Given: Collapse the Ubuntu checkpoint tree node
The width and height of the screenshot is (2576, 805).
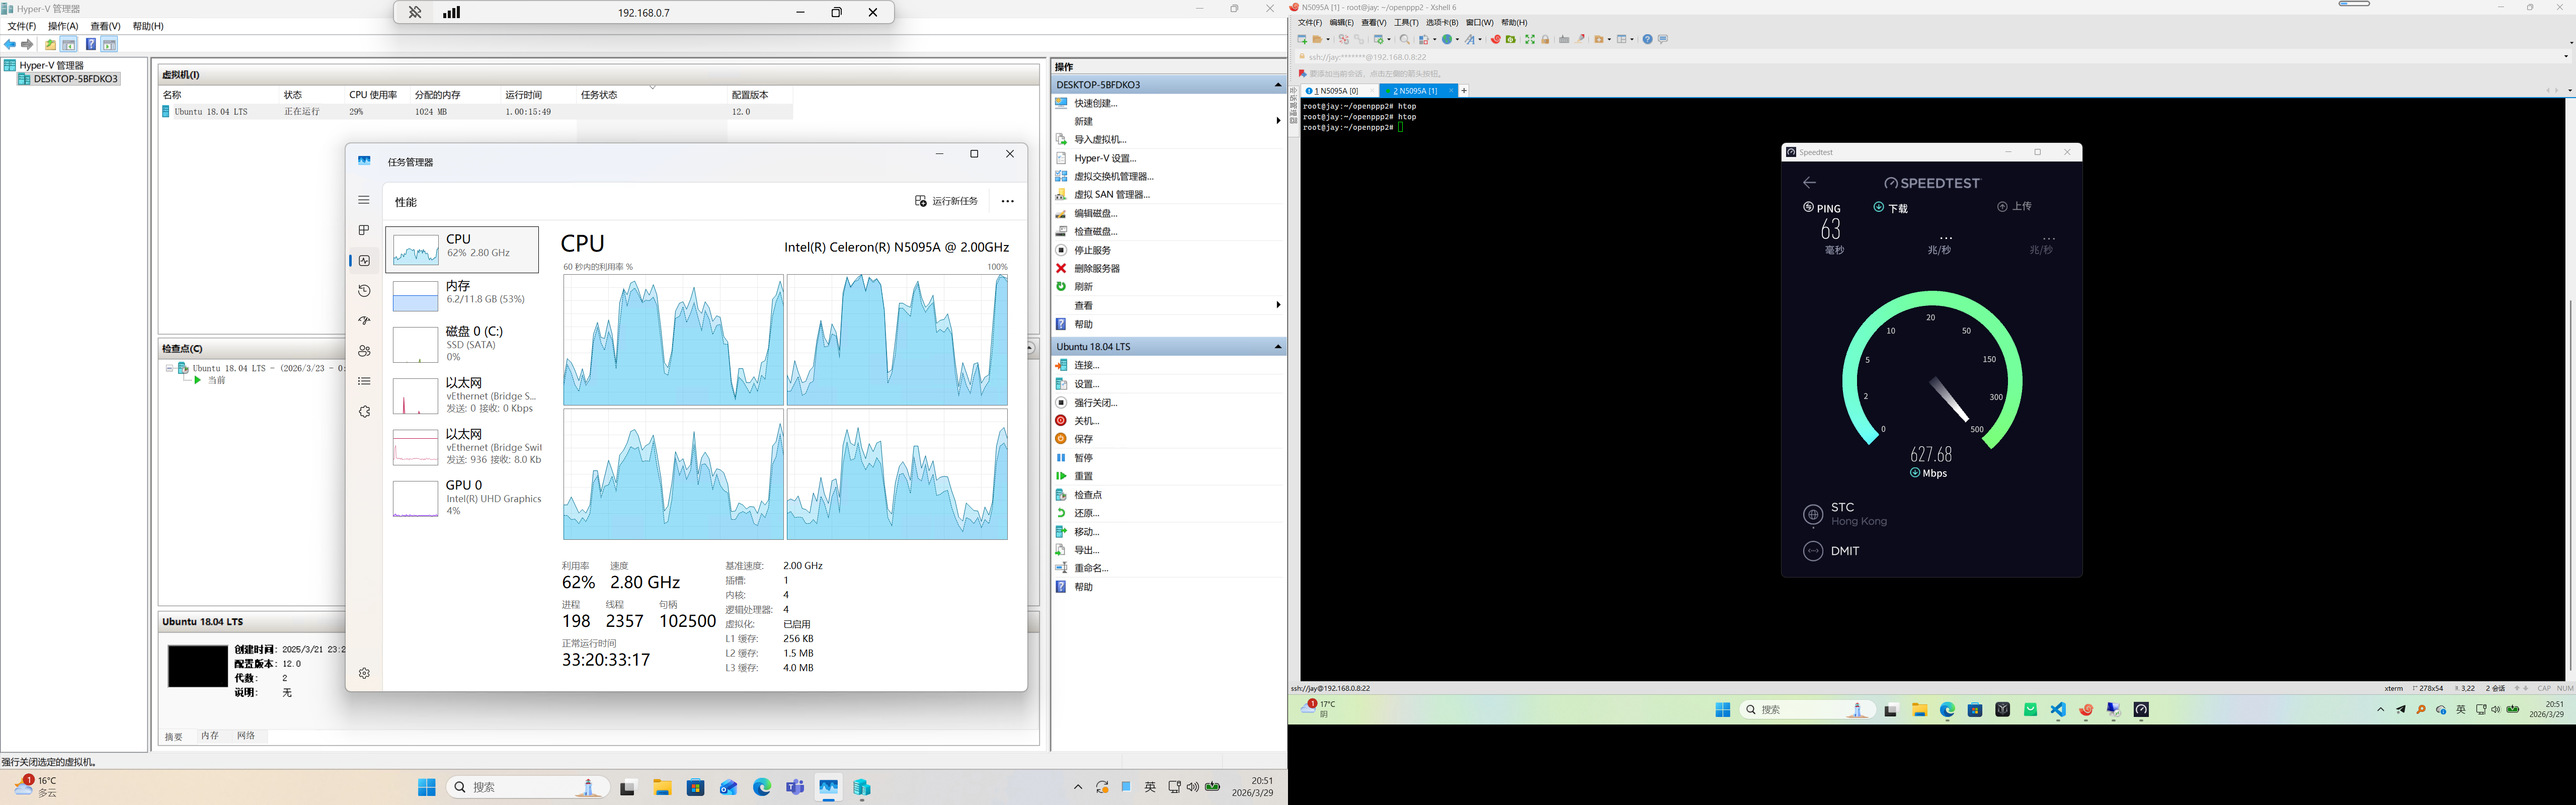Looking at the screenshot, I should pyautogui.click(x=170, y=368).
